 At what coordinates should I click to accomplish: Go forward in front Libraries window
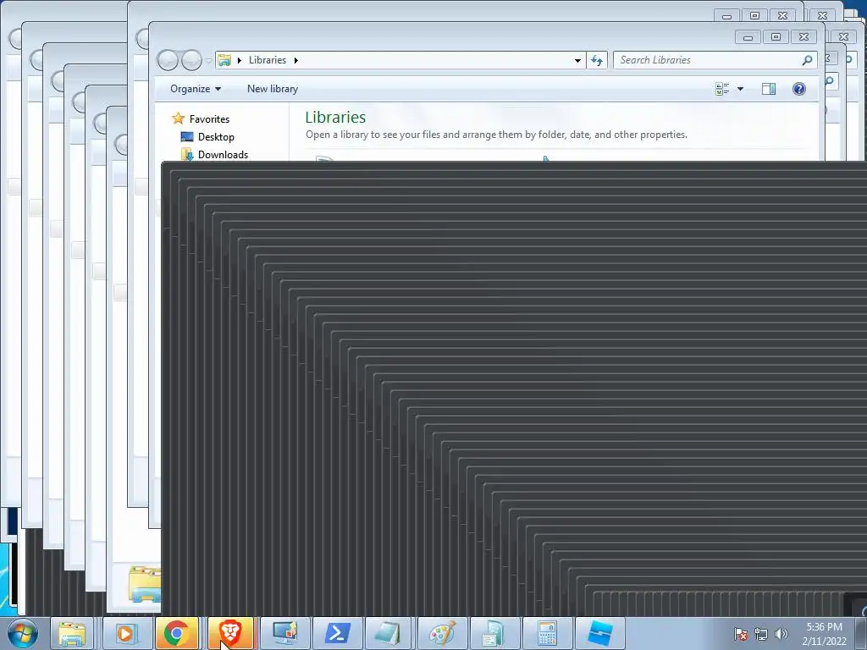(x=191, y=60)
